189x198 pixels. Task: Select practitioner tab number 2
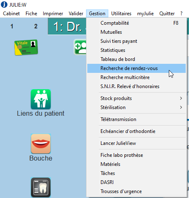point(36,26)
